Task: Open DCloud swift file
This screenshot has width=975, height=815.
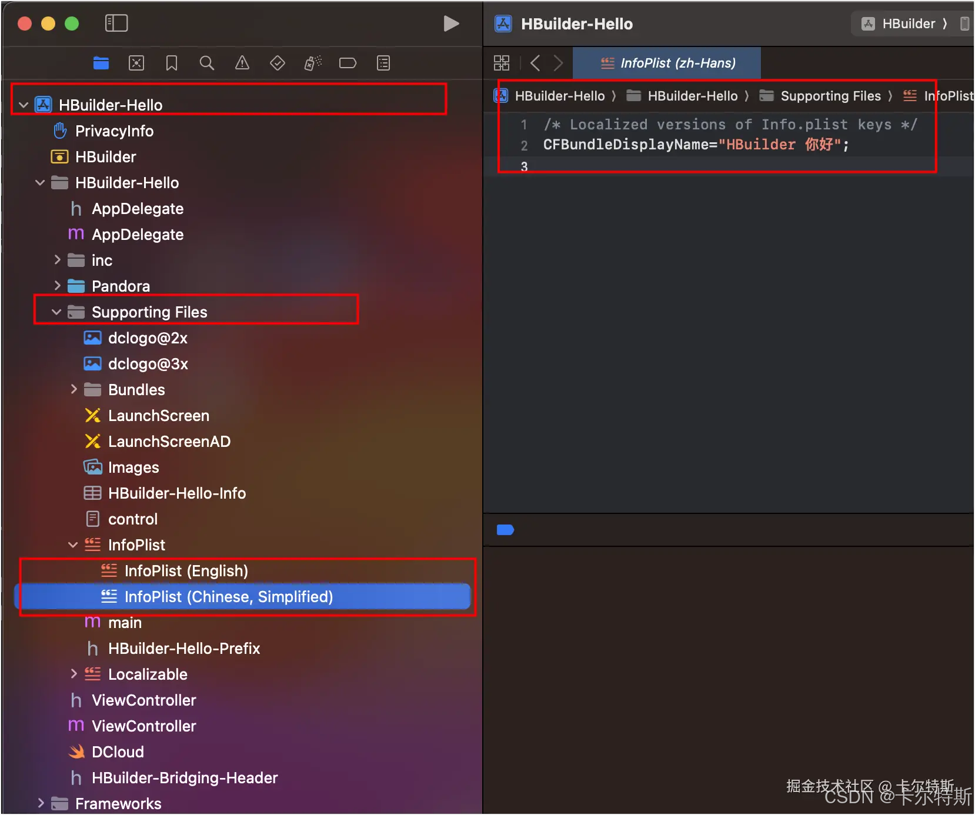Action: point(118,752)
